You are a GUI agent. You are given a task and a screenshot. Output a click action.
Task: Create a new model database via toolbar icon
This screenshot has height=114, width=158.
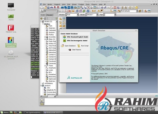(x=42, y=8)
